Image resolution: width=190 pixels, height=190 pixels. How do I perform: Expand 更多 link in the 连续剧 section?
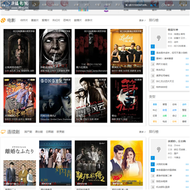click(x=142, y=132)
